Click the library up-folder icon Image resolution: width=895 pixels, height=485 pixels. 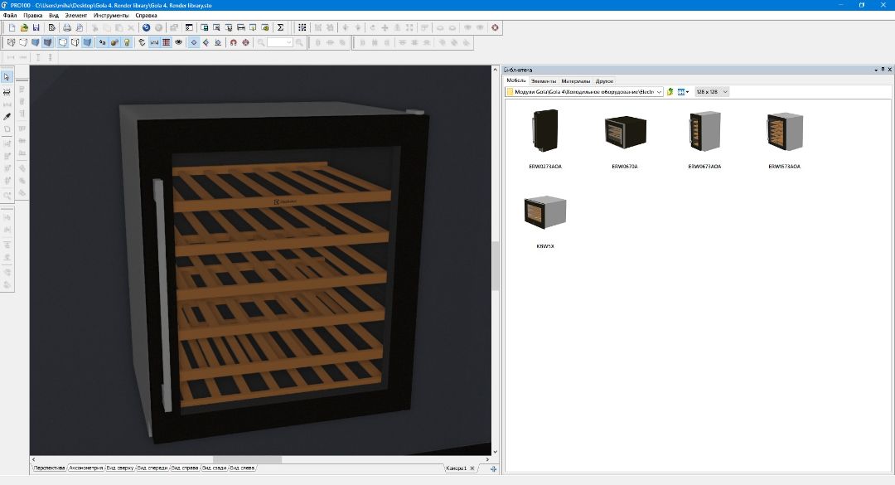click(670, 92)
